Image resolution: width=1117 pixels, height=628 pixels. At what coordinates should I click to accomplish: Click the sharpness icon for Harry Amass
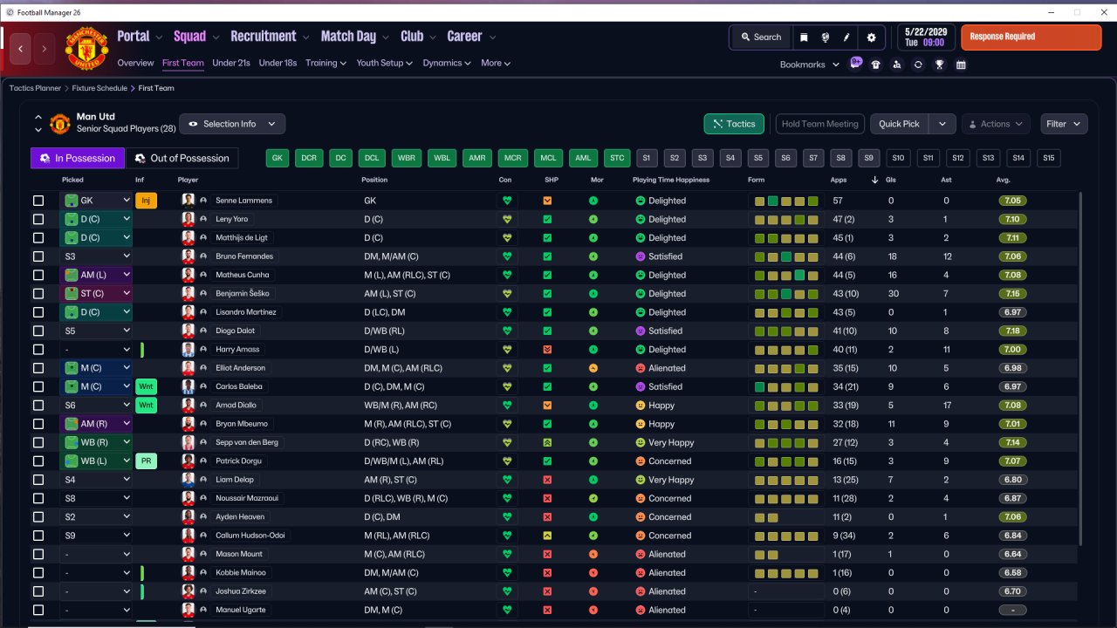547,350
